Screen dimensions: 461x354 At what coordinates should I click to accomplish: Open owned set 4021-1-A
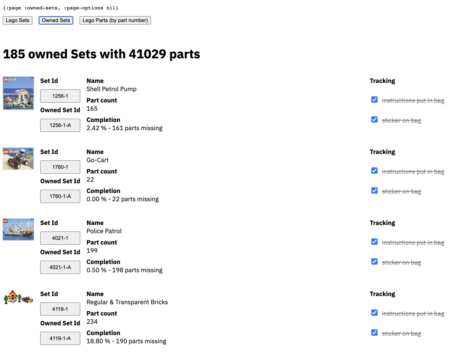[x=60, y=267]
